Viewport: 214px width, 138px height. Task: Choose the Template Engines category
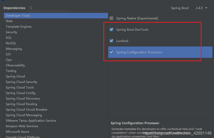tap(19, 27)
